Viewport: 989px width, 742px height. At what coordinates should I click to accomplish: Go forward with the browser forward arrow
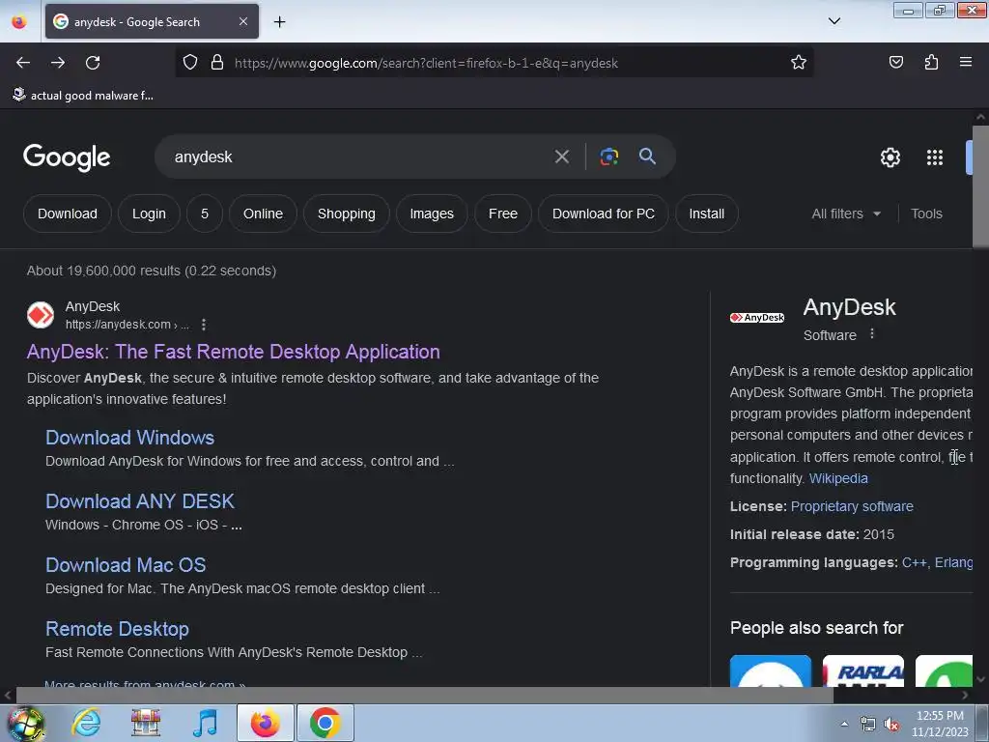tap(58, 63)
